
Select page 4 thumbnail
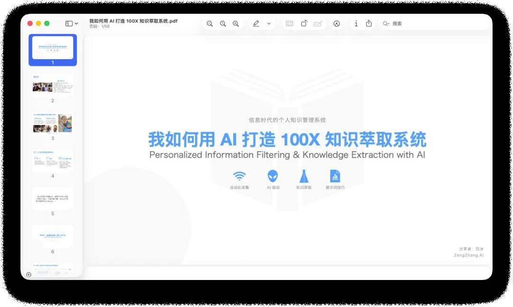[x=53, y=161]
